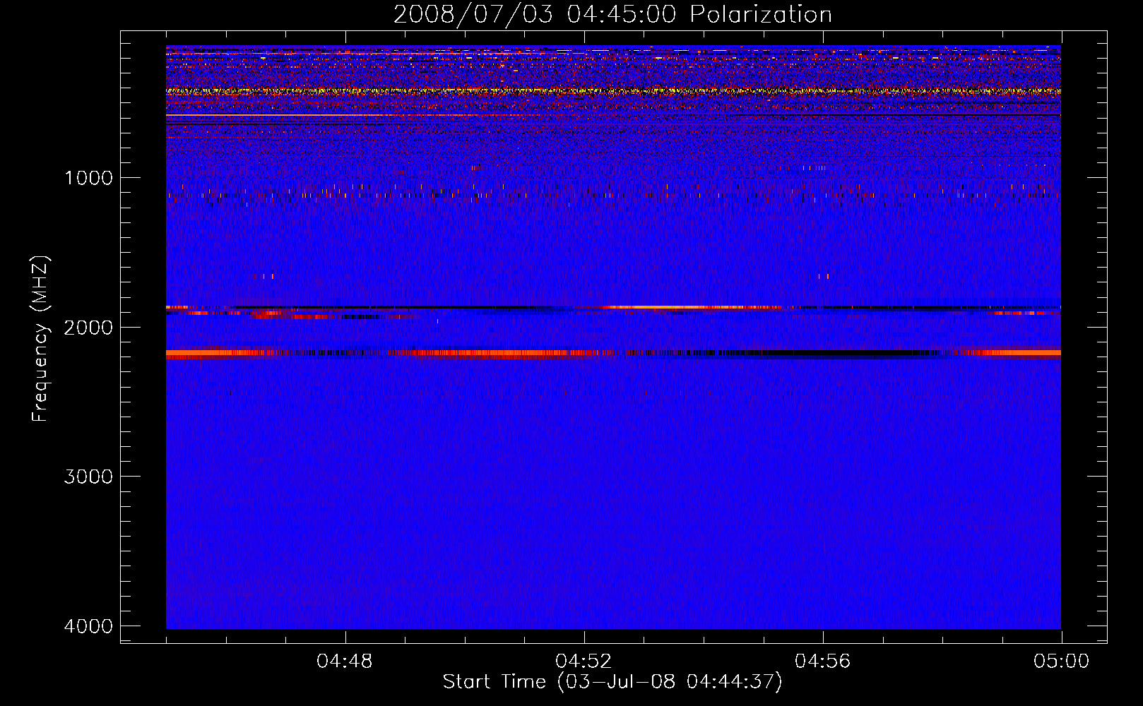Click the 3000 frequency tick label

pyautogui.click(x=88, y=477)
